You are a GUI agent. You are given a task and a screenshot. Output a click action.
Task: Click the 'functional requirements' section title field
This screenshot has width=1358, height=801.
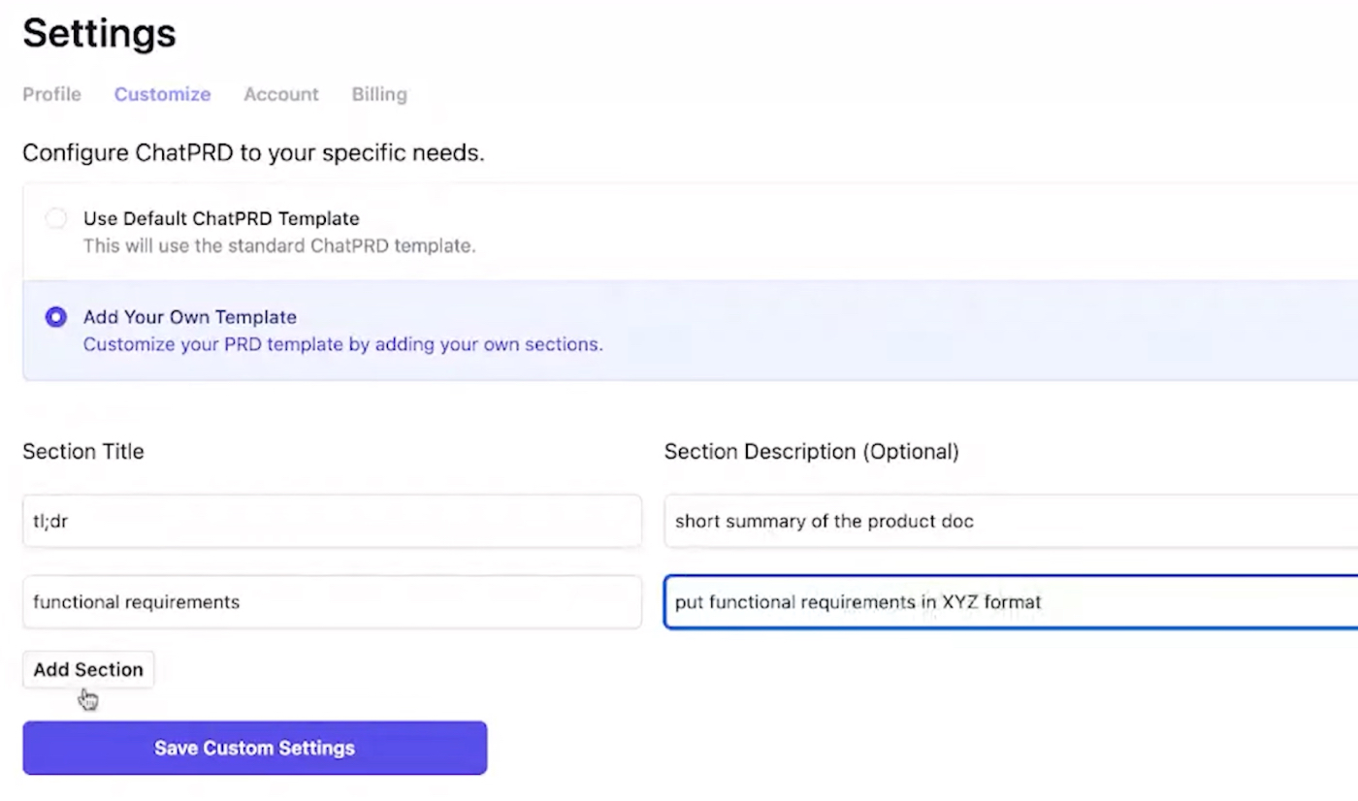click(x=332, y=602)
